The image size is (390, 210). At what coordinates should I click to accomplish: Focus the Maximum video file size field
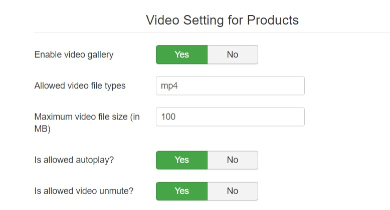(x=230, y=117)
